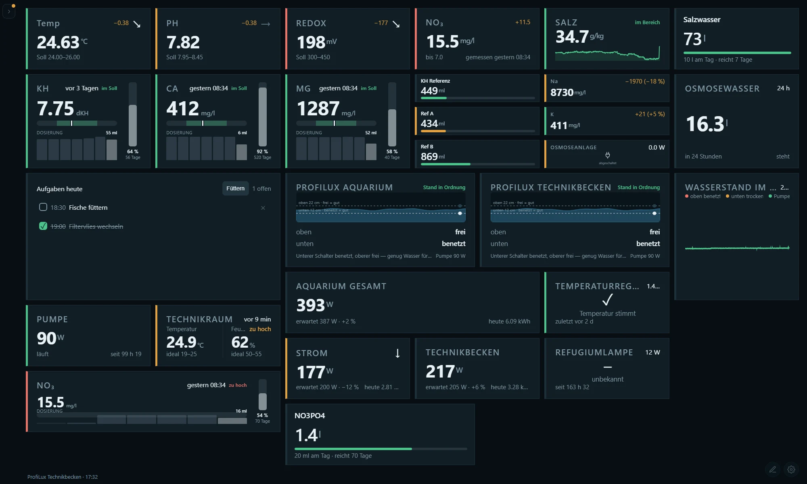Click the Technikbecken 217 W value
This screenshot has height=484, width=807.
pyautogui.click(x=444, y=371)
